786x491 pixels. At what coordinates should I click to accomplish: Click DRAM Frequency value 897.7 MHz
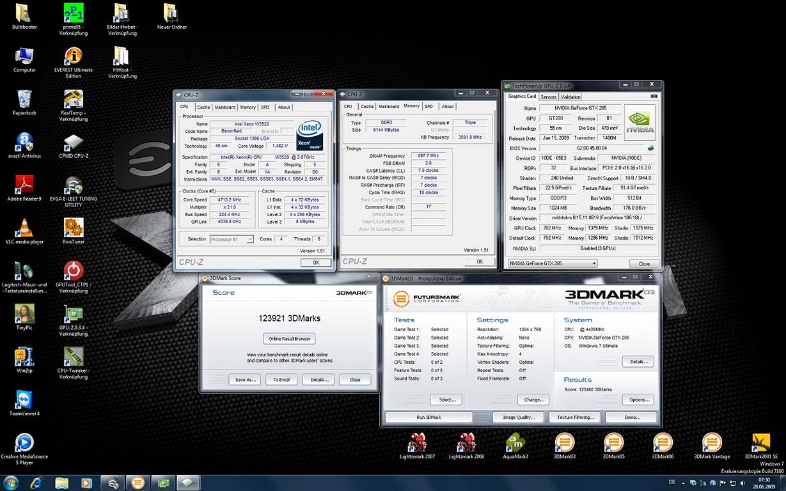[427, 155]
